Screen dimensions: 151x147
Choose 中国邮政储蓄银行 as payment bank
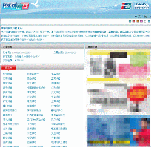coord(36,87)
